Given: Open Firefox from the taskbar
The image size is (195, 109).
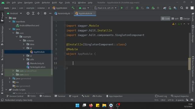Looking at the screenshot, I should point(91,105).
